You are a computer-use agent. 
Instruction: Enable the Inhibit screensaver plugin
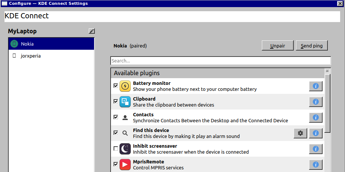[x=116, y=149]
